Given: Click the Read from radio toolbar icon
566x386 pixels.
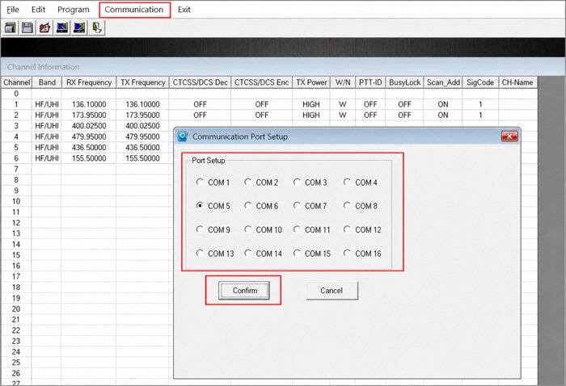Looking at the screenshot, I should coord(62,28).
